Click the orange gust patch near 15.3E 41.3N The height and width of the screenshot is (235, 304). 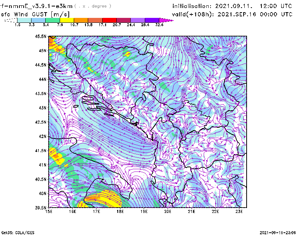point(56,156)
